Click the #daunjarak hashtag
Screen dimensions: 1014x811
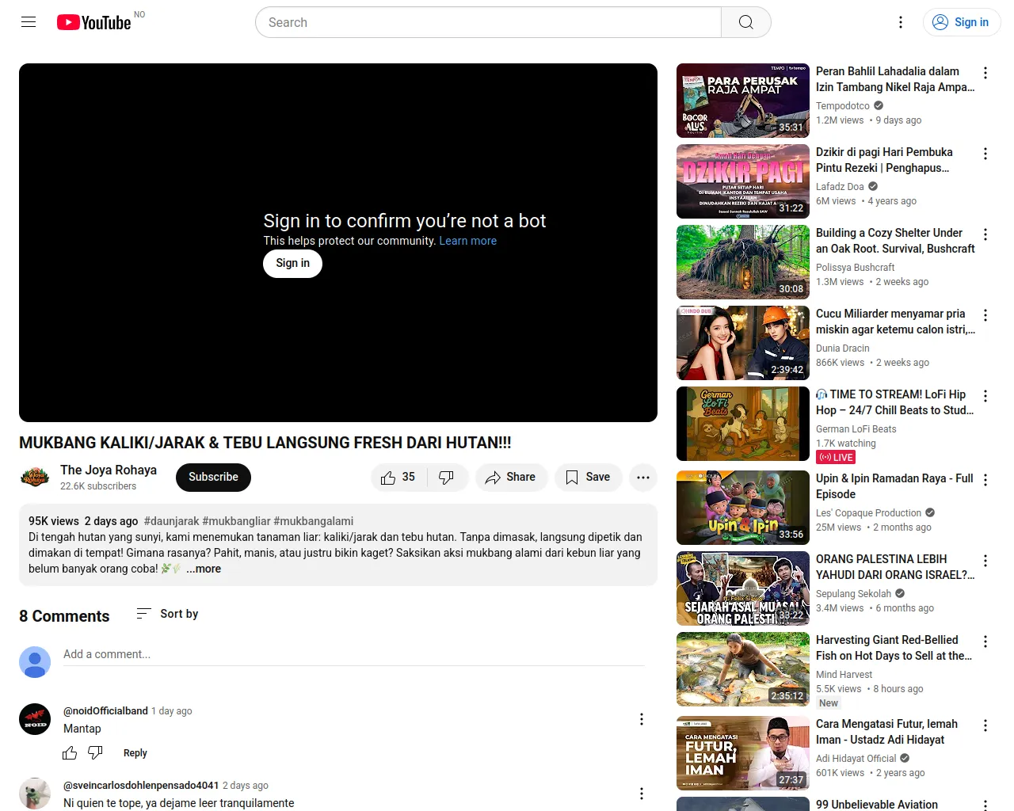(171, 521)
